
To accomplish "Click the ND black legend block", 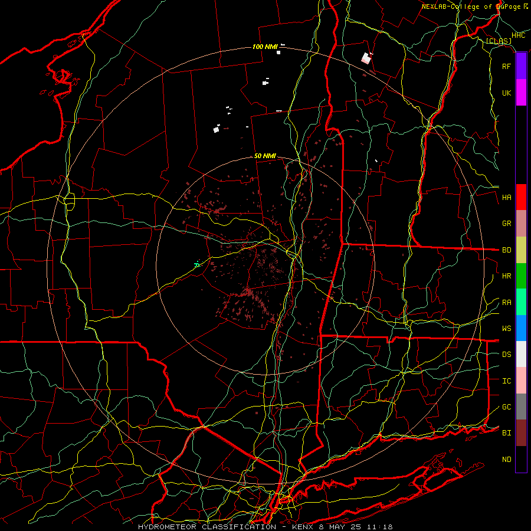I will [521, 459].
